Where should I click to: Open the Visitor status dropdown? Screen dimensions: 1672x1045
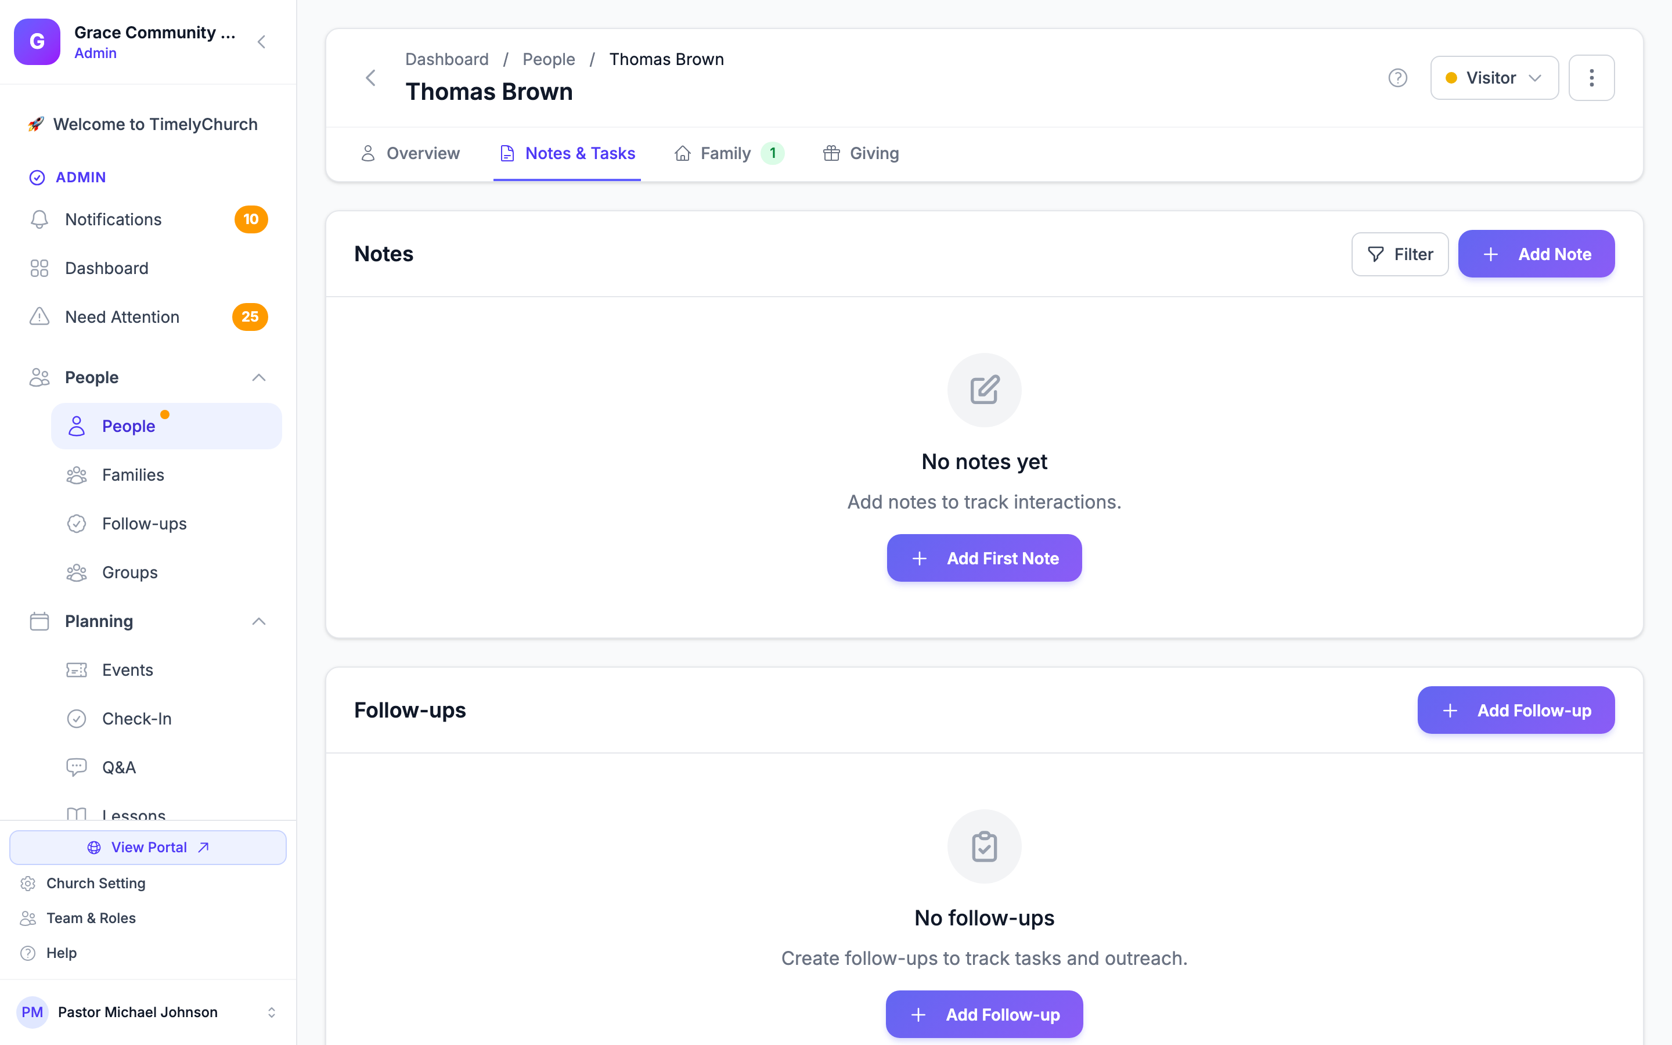click(1494, 77)
